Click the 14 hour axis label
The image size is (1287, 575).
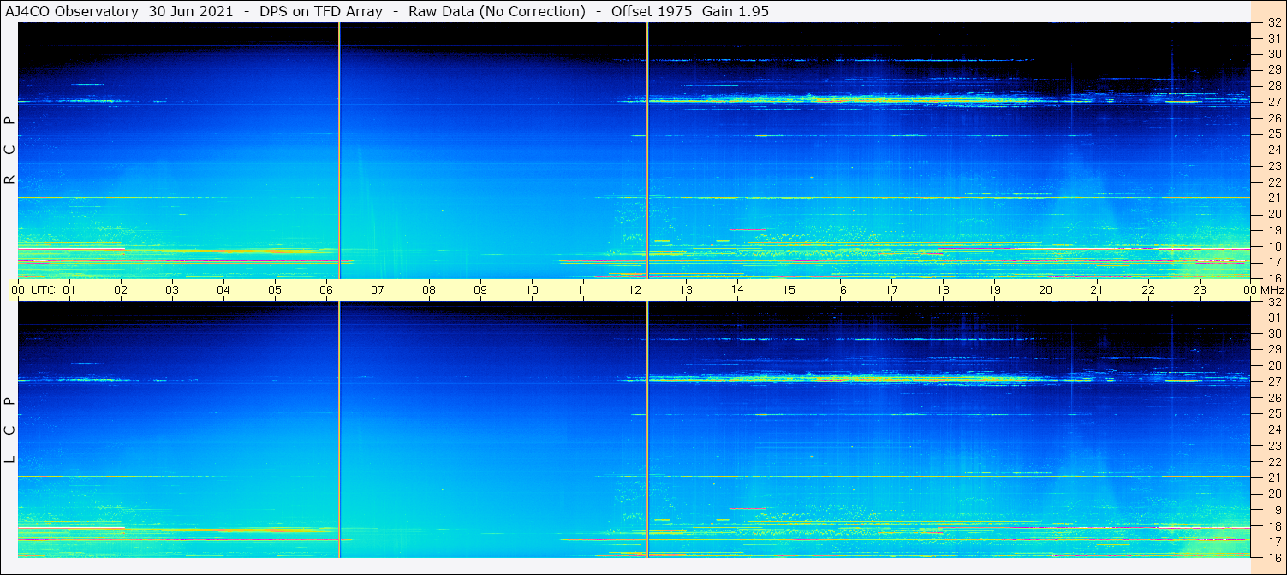[737, 289]
